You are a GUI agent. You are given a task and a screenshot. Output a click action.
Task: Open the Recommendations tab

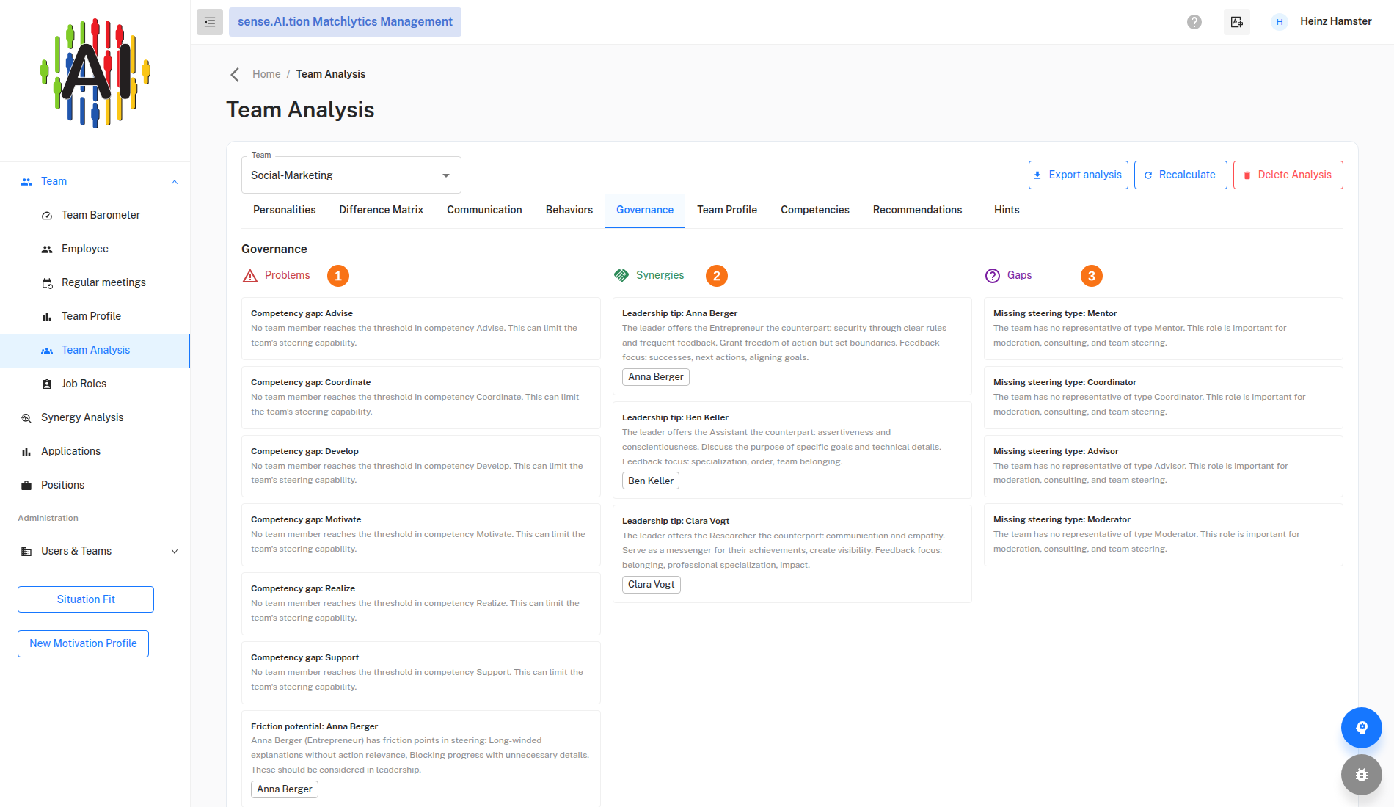pyautogui.click(x=917, y=210)
